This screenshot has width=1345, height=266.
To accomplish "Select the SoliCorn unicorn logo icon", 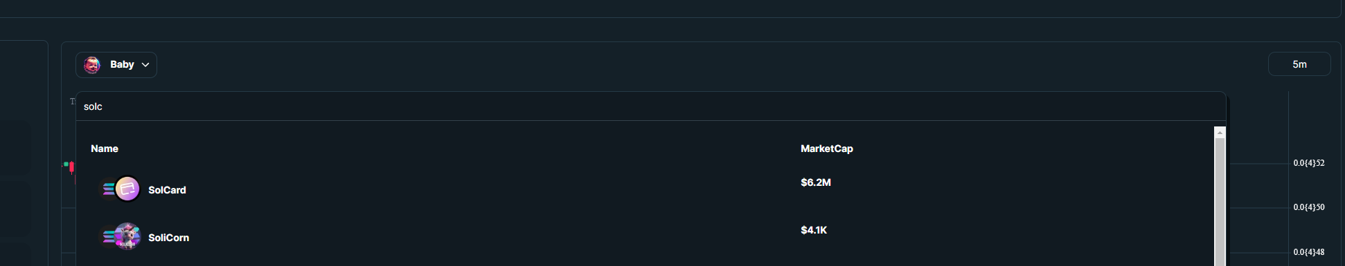I will point(127,236).
